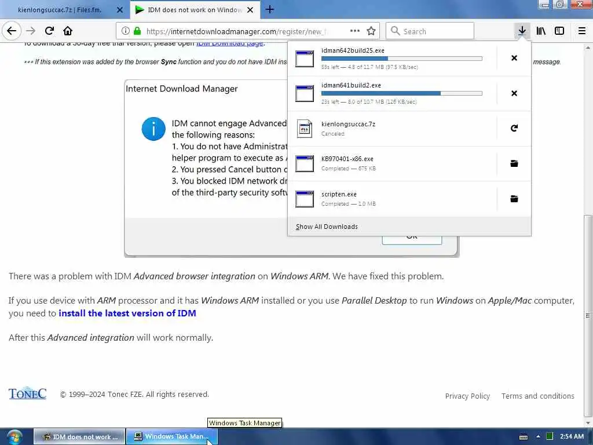Close the IDM does not work tab

[x=250, y=10]
